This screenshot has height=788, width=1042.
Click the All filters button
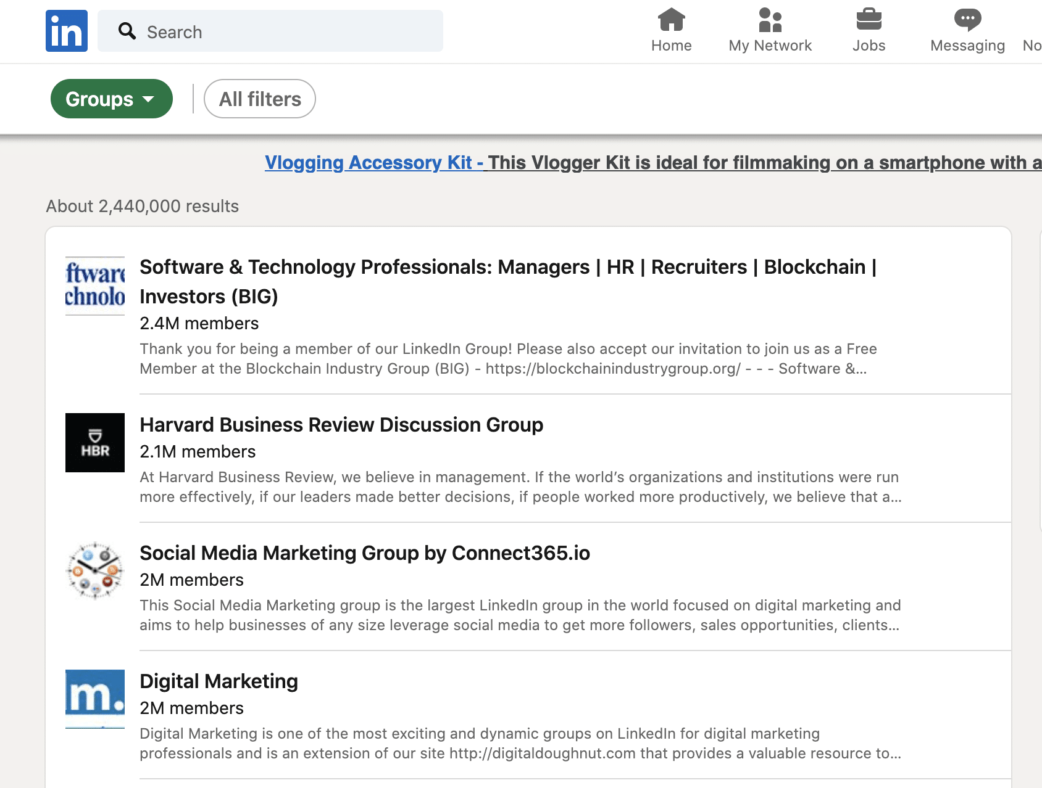260,99
